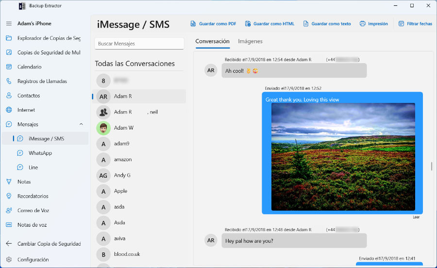Click the conversation vertical scrollbar

[432, 167]
